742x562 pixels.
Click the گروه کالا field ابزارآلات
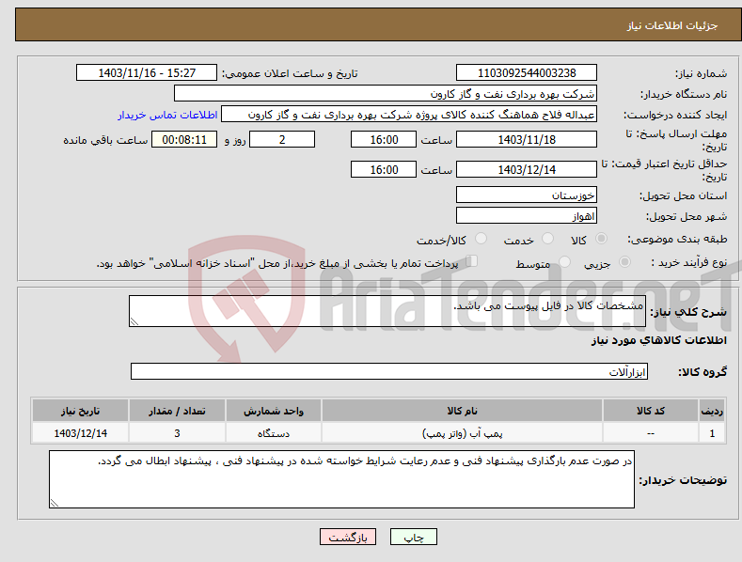point(389,371)
